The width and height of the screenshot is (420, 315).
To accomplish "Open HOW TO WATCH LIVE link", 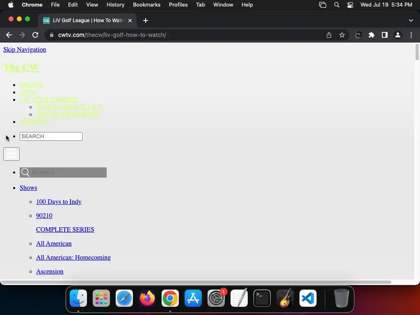I will click(x=69, y=107).
